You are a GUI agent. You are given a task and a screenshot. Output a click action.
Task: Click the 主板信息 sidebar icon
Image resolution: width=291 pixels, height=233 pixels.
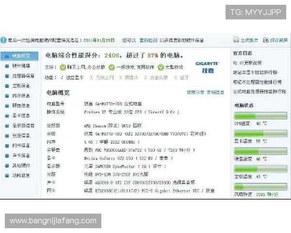tap(7, 86)
